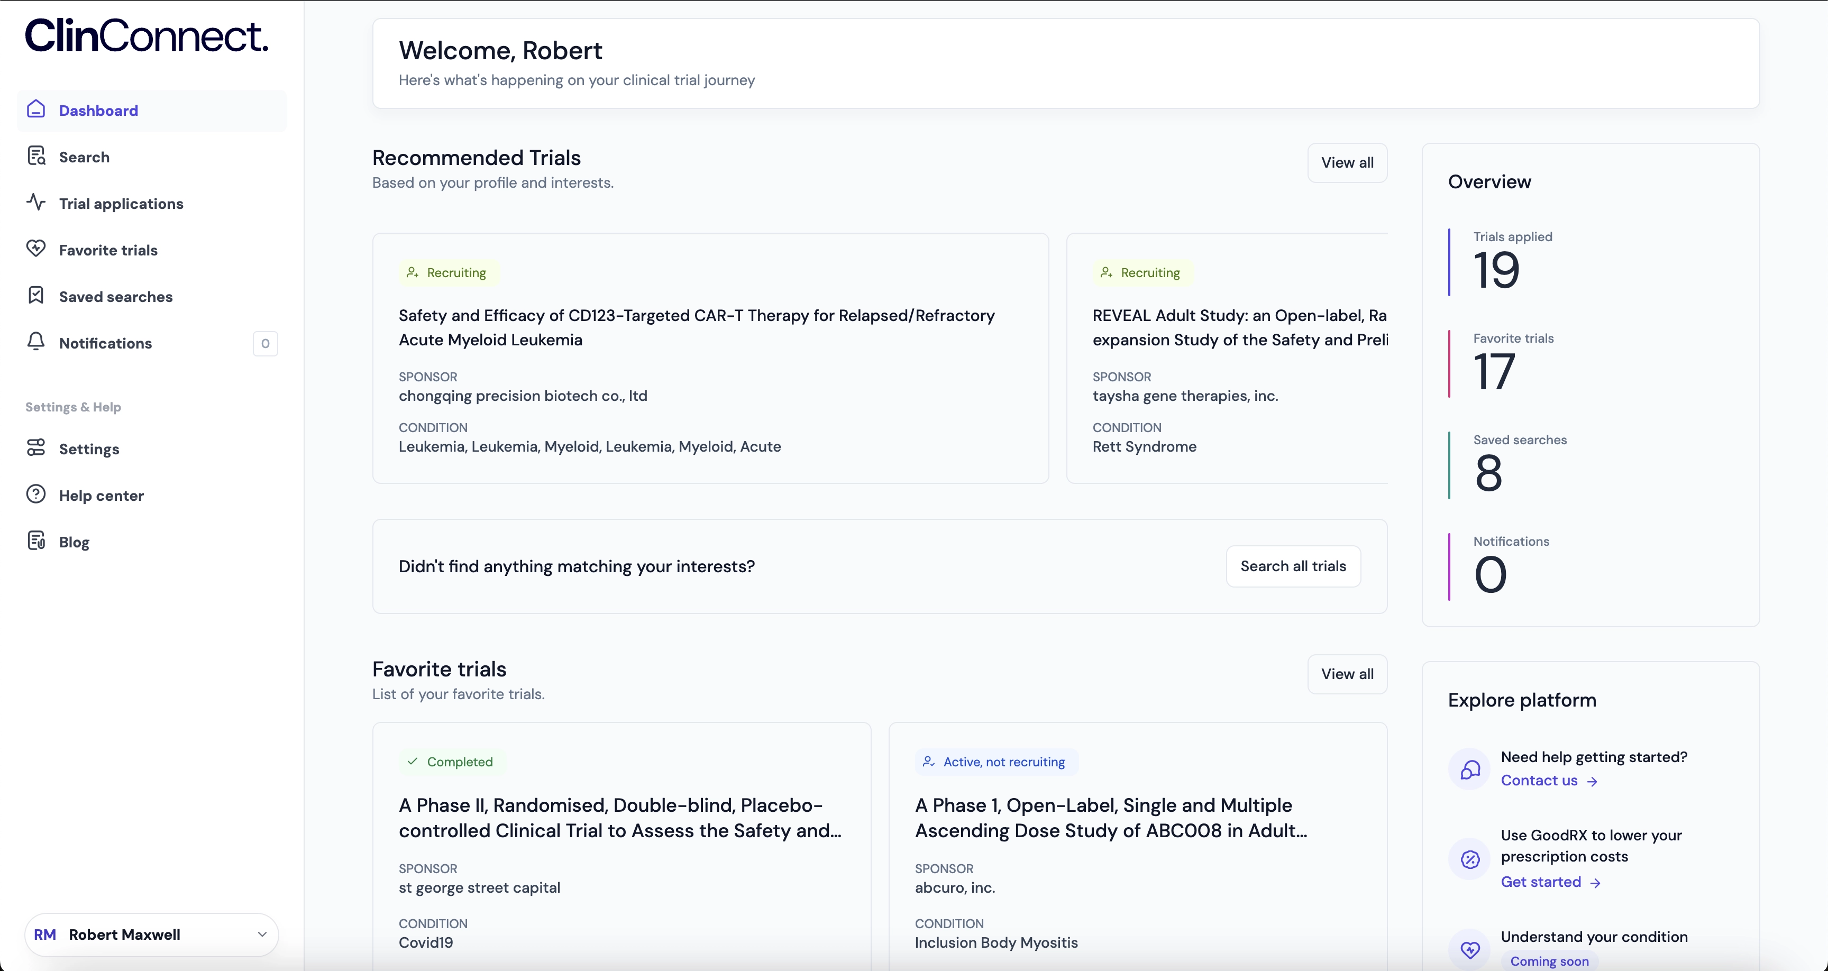
Task: Expand the Robert Maxwell account menu
Action: click(152, 935)
